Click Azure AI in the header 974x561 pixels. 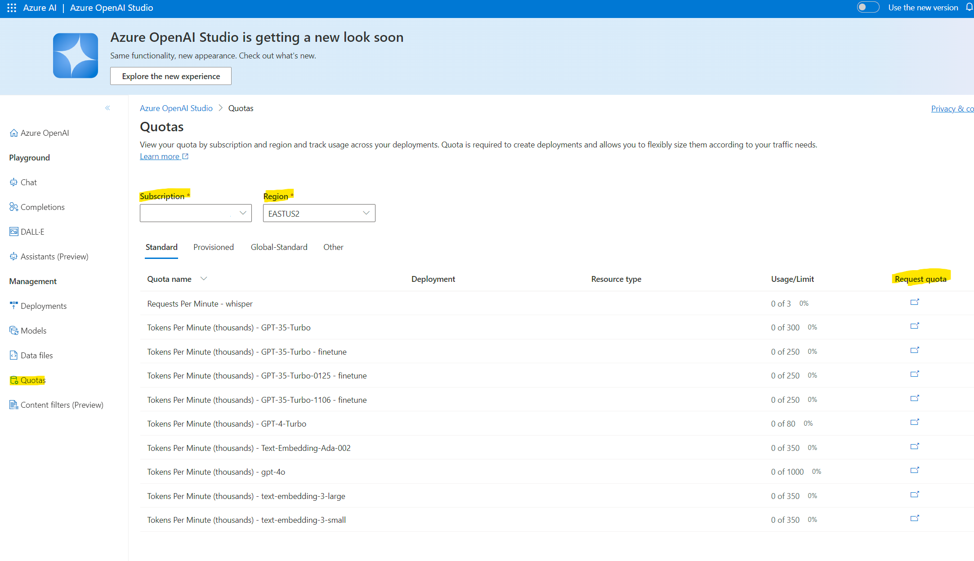[x=40, y=8]
